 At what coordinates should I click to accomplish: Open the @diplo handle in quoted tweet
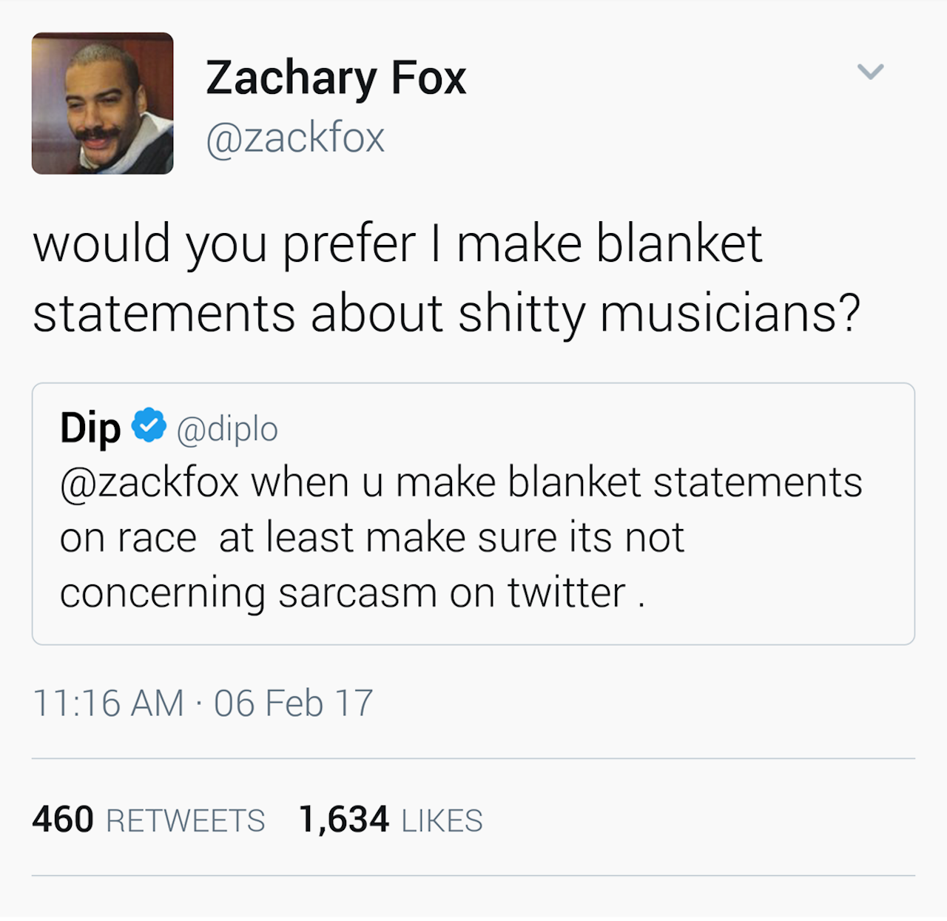tap(227, 429)
